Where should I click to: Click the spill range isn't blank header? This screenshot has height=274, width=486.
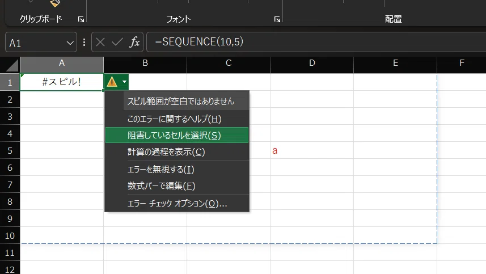click(x=186, y=101)
